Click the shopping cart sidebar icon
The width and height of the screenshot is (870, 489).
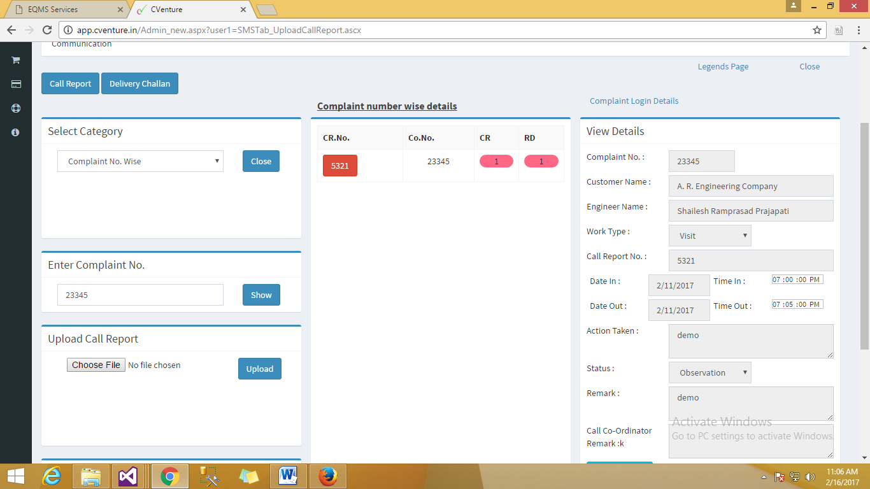(x=16, y=60)
